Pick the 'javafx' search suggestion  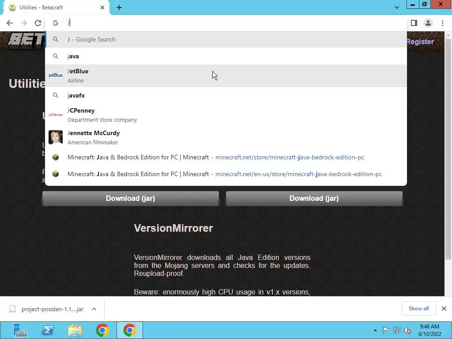coord(226,95)
